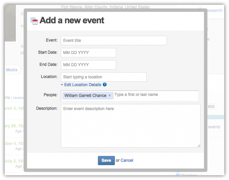Grab the Description resize handle corner
Viewport: 229px width, 180px height.
[199, 146]
